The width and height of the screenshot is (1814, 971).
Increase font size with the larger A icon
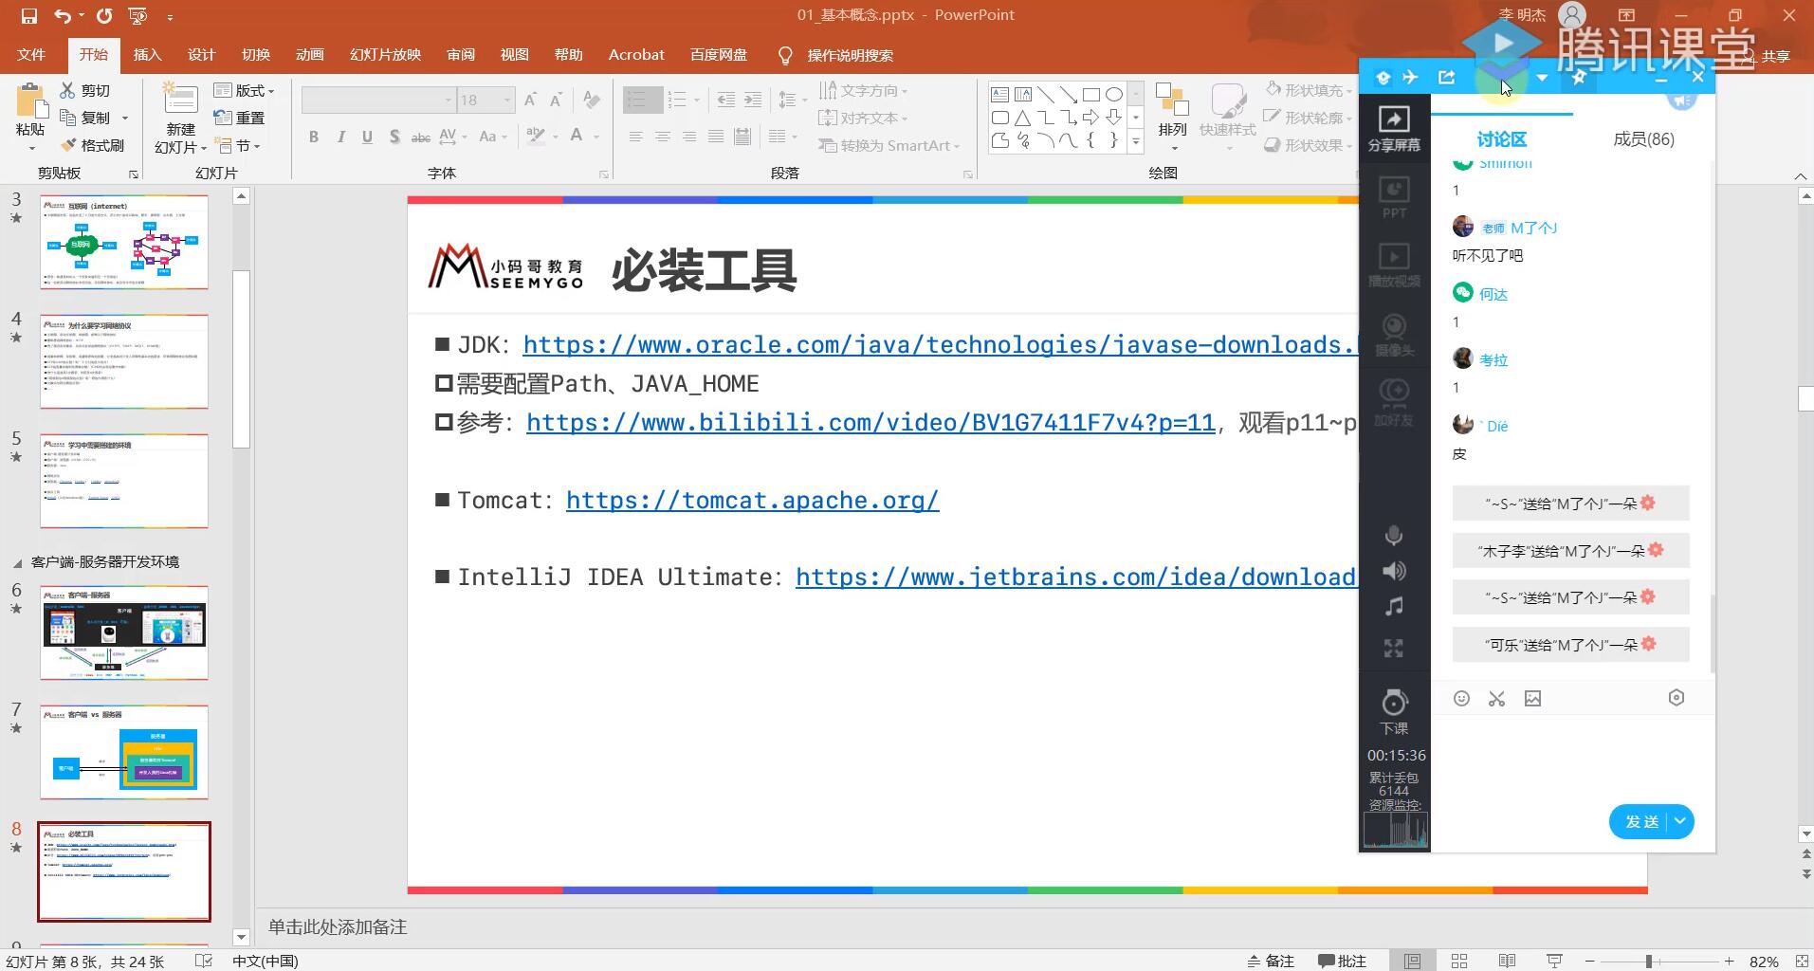pos(530,100)
